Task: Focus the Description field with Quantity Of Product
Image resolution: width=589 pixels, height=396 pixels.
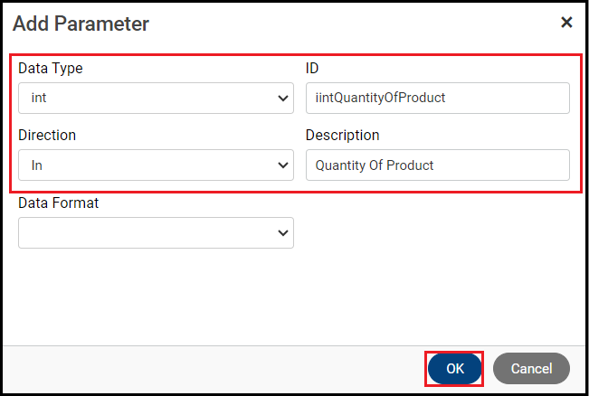Action: (x=438, y=165)
